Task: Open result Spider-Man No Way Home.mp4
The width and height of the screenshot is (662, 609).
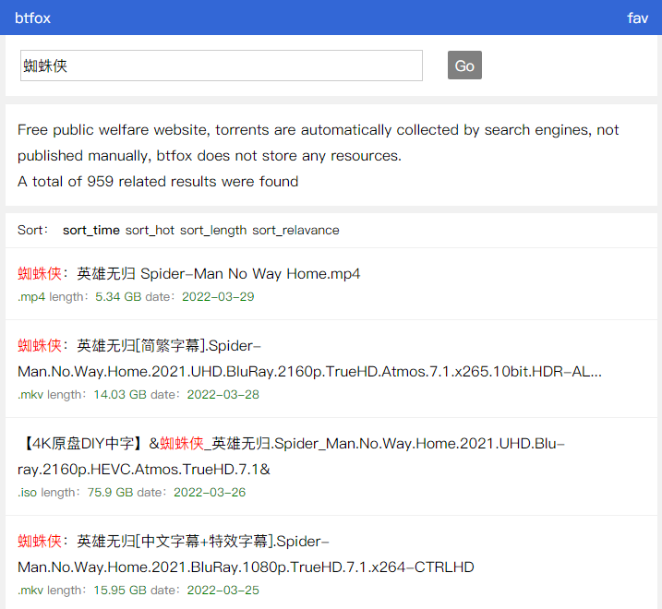Action: (188, 274)
